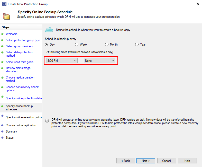Click 'Define the schedule' instruction text
Screen dimensions: 202x167
93,30
